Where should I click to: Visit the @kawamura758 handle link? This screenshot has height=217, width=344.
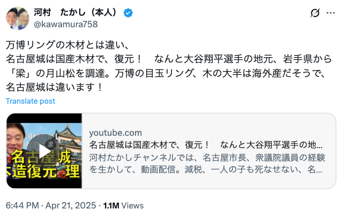pos(65,24)
